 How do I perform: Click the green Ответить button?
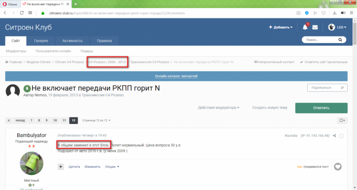pos(321,108)
